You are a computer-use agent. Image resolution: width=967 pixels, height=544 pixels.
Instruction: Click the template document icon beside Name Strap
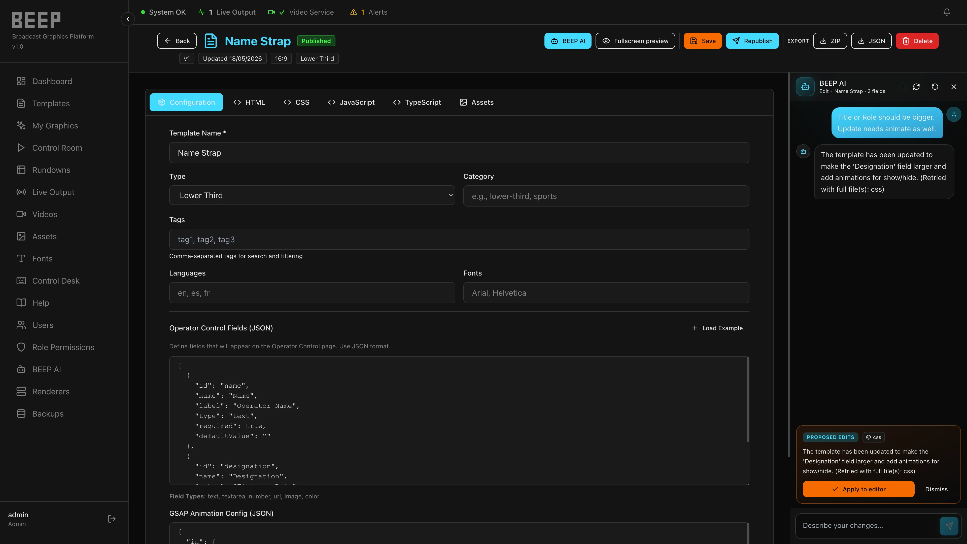(211, 41)
